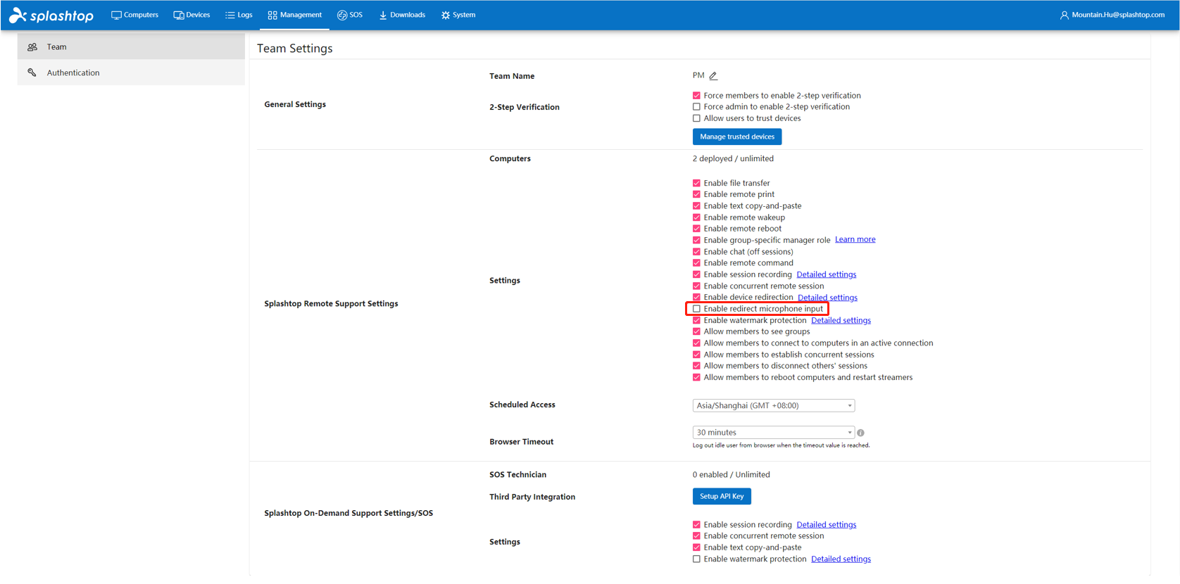1180x584 pixels.
Task: Click the Manage trusted devices button
Action: [736, 137]
